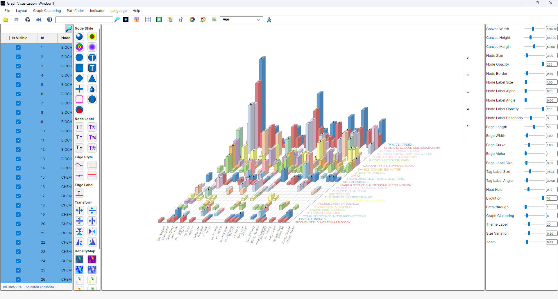Open the Indicator menu
Screen dimensions: 558x299
click(x=97, y=11)
